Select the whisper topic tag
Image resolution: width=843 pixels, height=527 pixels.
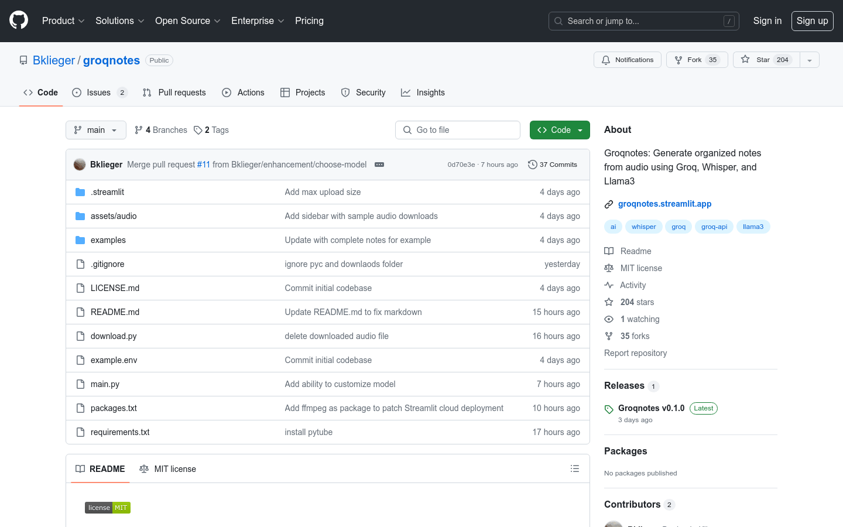643,227
